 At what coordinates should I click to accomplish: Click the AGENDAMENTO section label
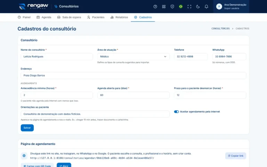(x=29, y=83)
